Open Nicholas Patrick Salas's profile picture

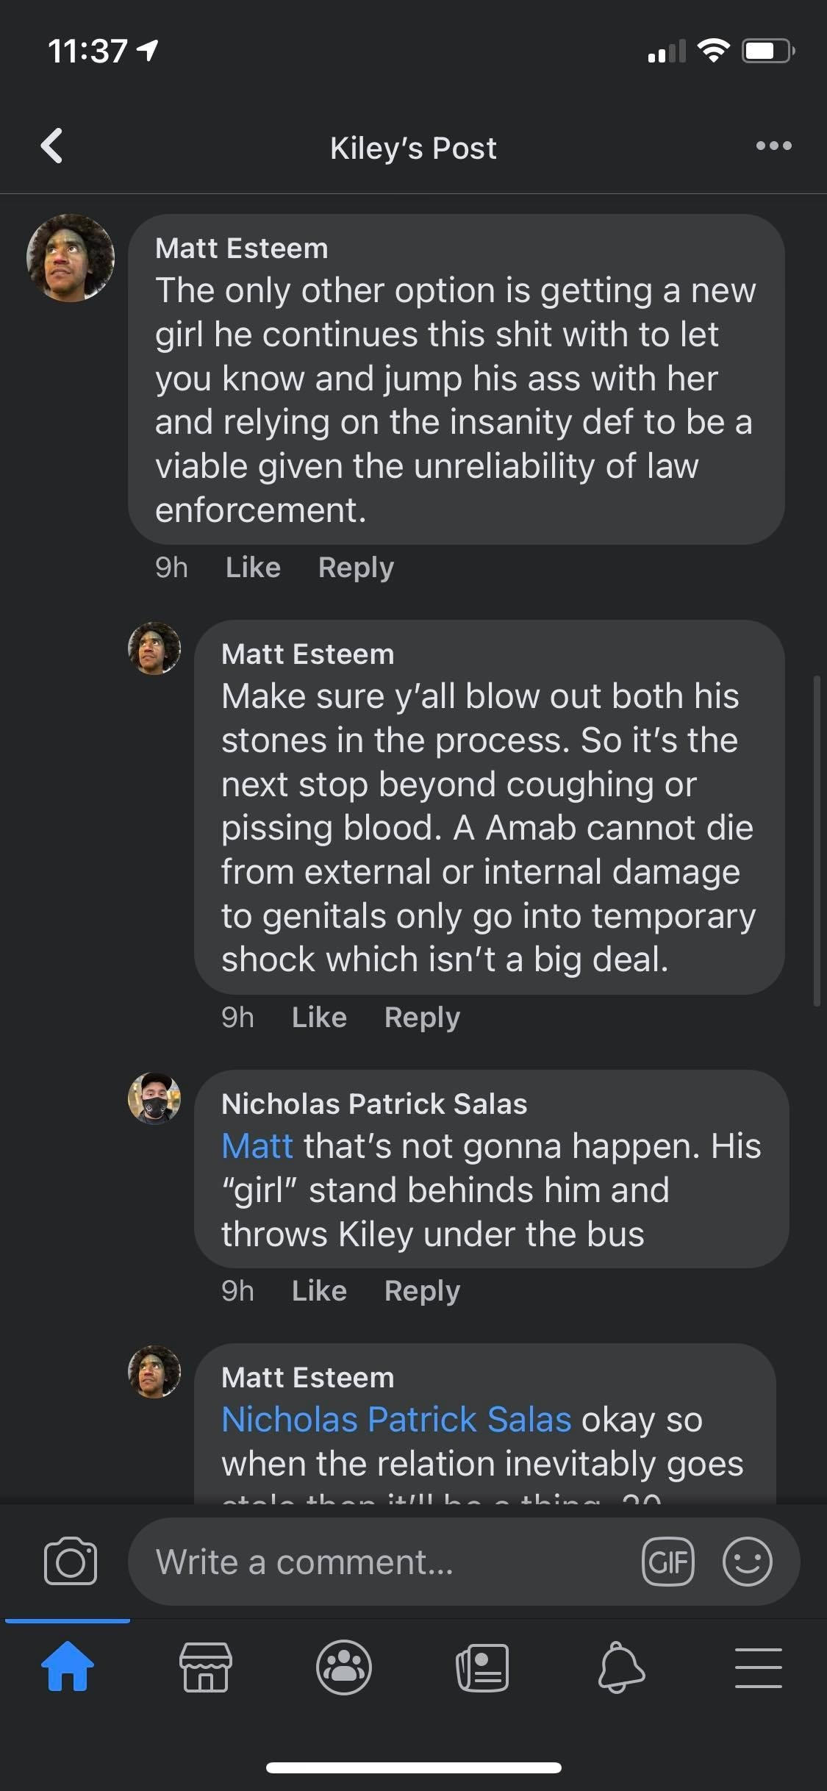pyautogui.click(x=154, y=1098)
